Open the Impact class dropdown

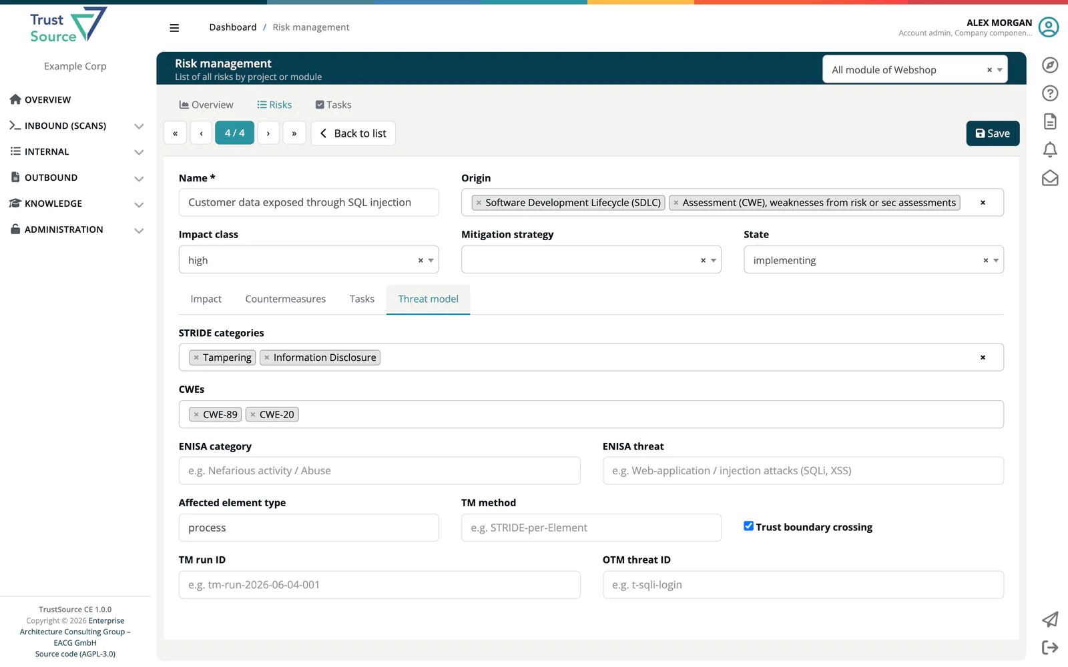(308, 259)
